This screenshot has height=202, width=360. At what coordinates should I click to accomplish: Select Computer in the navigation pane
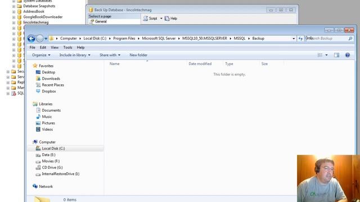click(x=47, y=142)
